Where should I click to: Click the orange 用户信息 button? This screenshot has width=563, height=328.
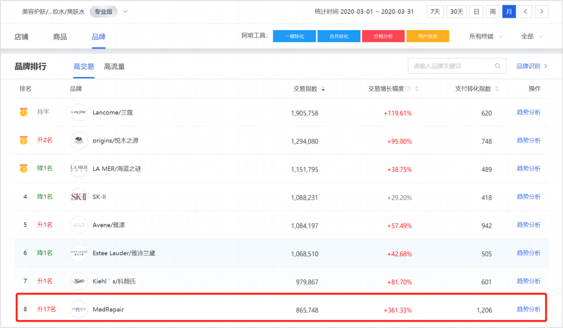428,37
